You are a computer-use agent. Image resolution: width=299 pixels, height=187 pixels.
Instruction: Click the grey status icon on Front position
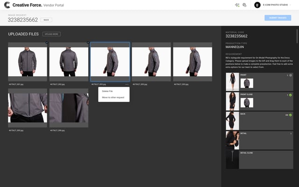(291, 75)
